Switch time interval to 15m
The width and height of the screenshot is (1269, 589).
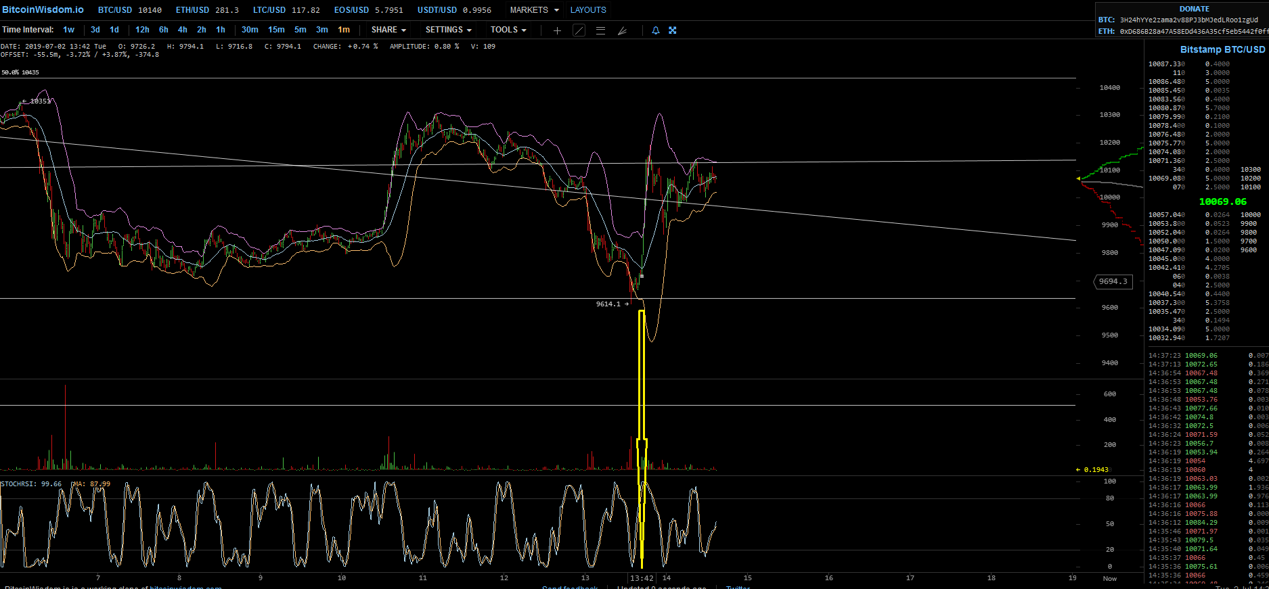click(x=276, y=30)
